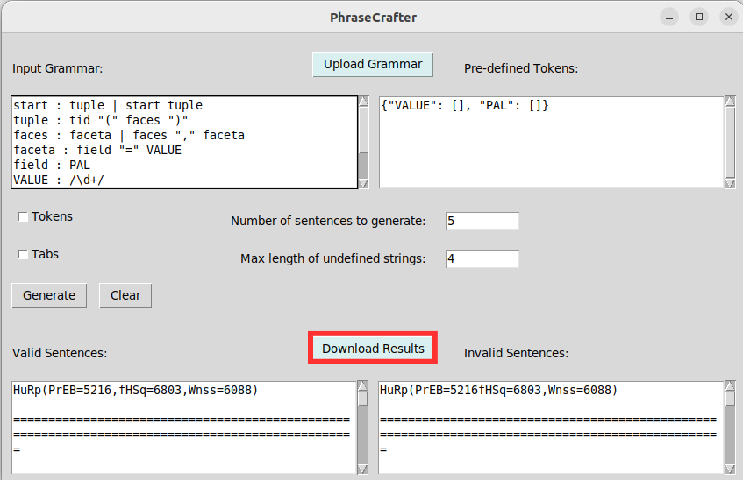Minimize the PhraseCrafter window
The image size is (743, 480).
[669, 17]
